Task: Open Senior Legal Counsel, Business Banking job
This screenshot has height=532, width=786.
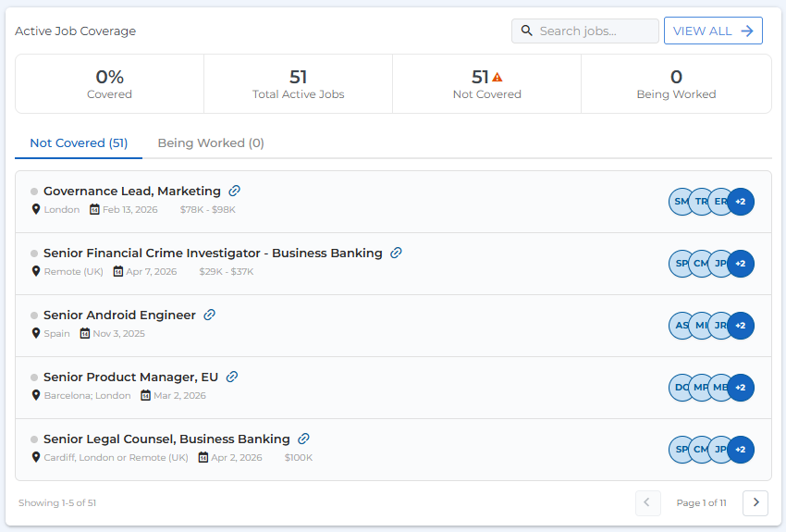Action: point(166,439)
